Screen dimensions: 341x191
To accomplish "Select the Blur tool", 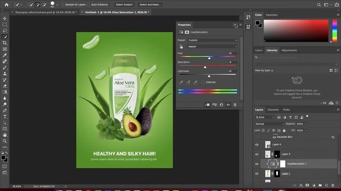I will click(5, 98).
